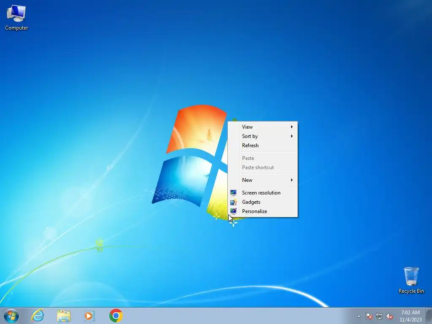This screenshot has width=432, height=324.
Task: Open Screen resolution from the context menu
Action: (262, 192)
